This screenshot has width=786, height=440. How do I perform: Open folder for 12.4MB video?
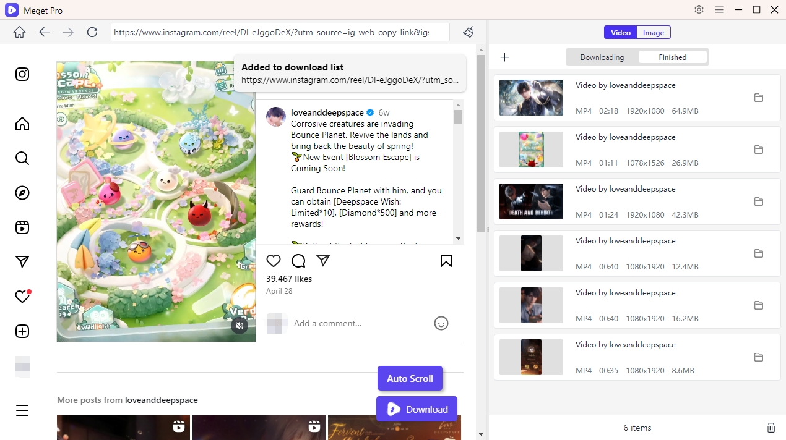pyautogui.click(x=759, y=253)
